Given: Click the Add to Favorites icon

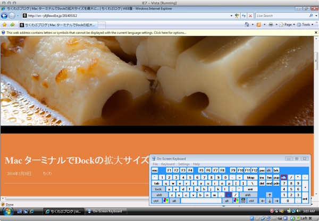Looking at the screenshot, I should point(12,25).
